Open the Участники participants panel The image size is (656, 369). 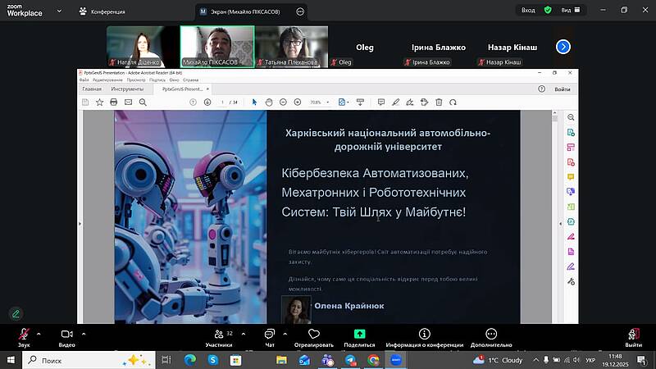218,335
